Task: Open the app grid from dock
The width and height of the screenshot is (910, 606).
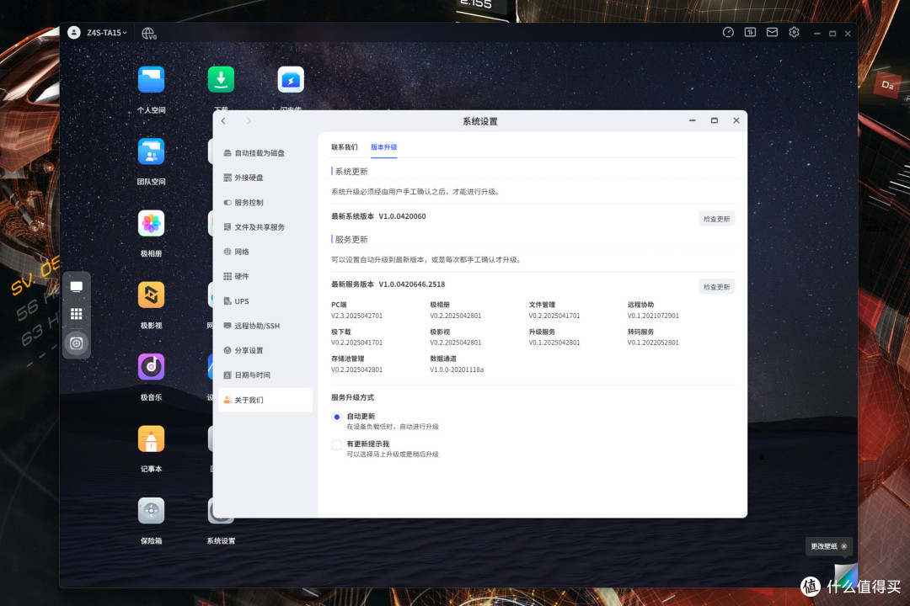Action: point(76,314)
